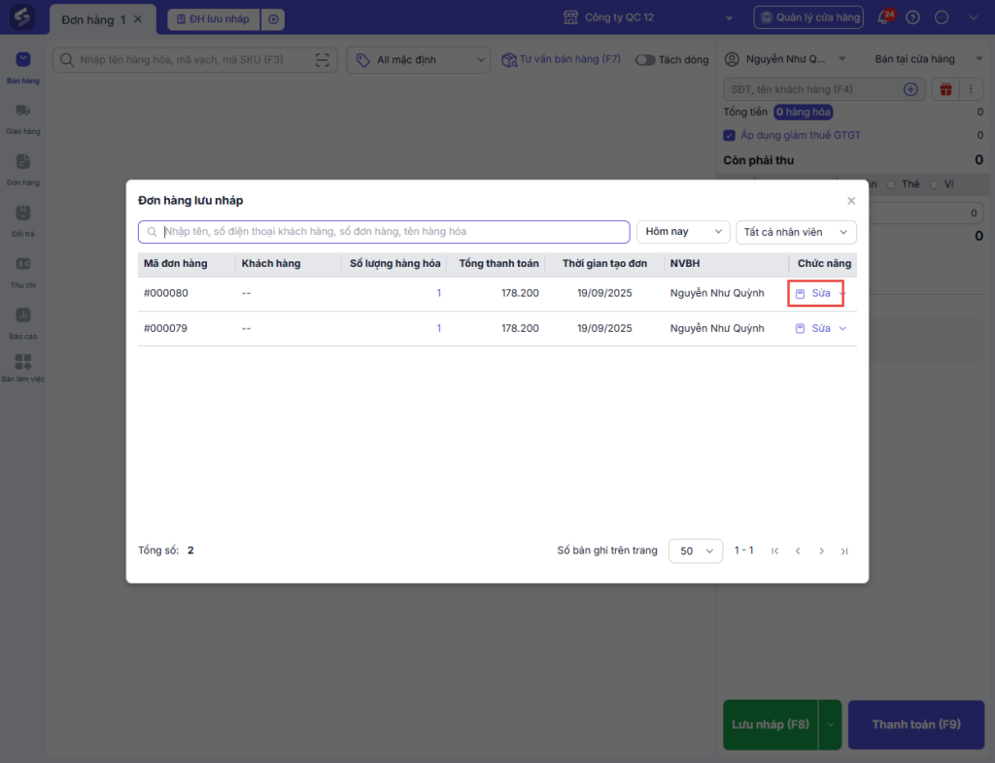Screen dimensions: 995x763
Task: Open the help question mark icon
Action: [x=912, y=17]
